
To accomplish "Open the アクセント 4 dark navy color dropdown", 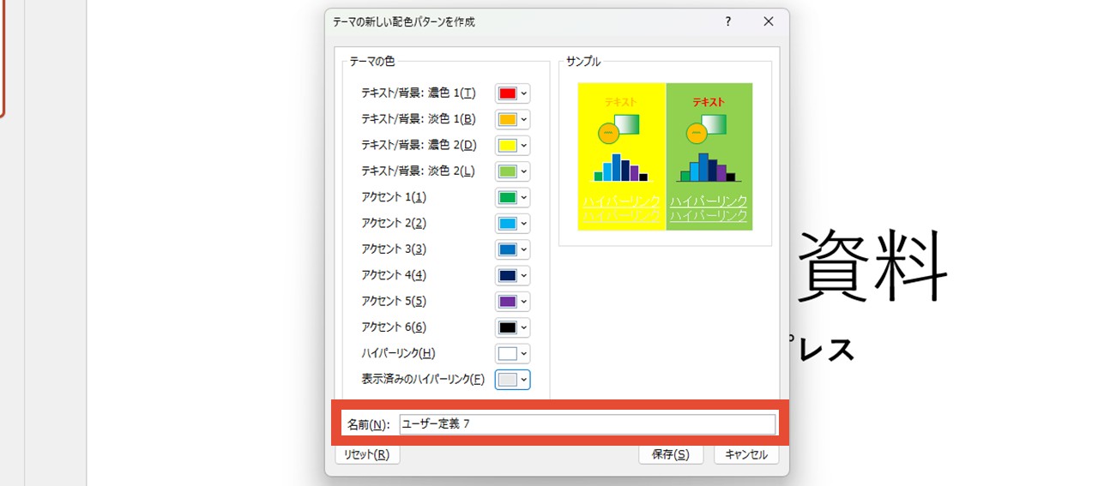I will click(x=513, y=275).
